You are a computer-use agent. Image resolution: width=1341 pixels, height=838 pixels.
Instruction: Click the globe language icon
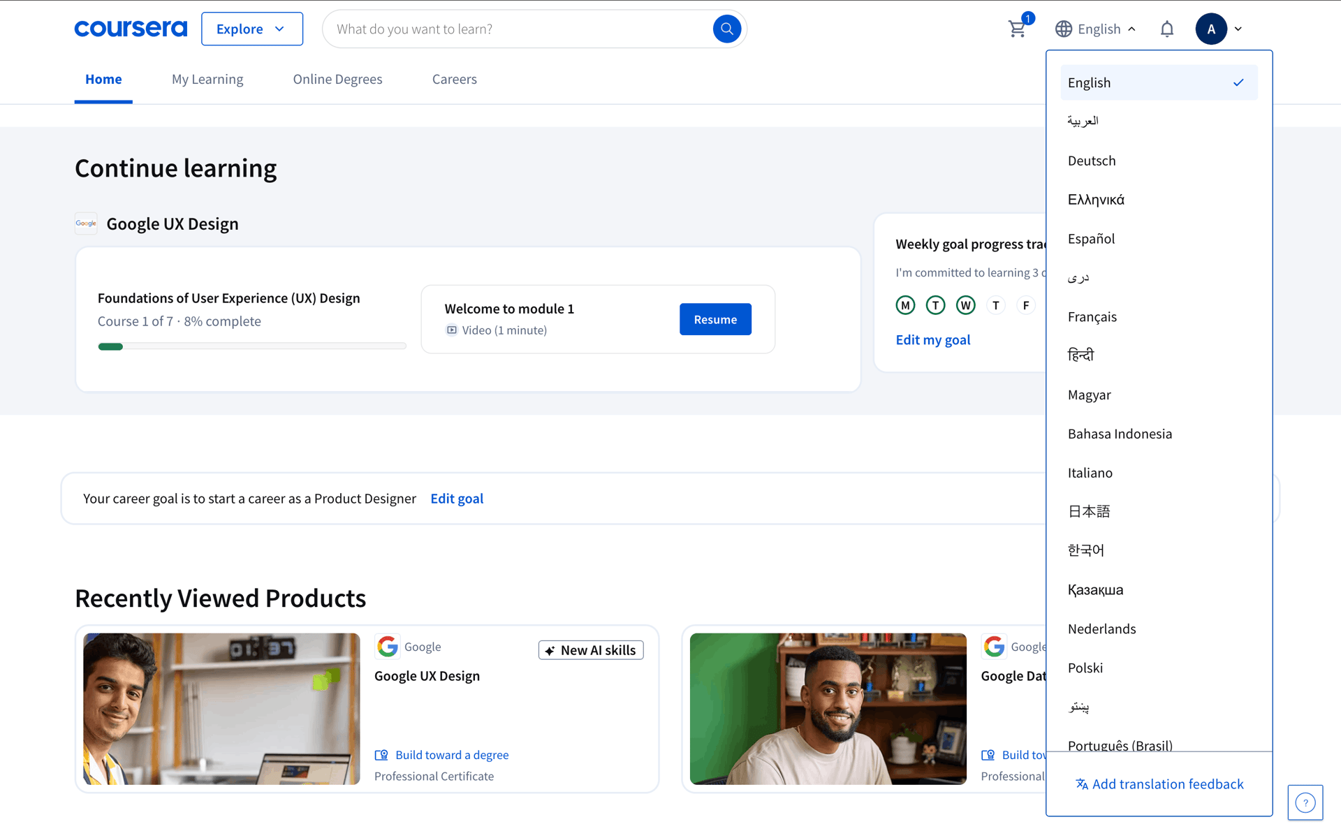(x=1064, y=29)
